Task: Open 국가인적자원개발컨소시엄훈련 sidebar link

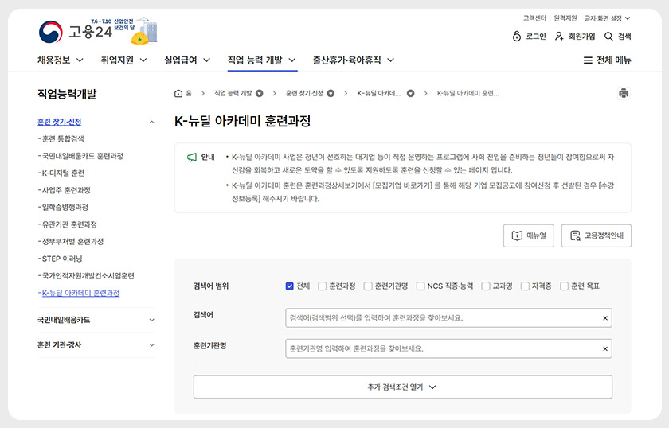Action: tap(86, 275)
